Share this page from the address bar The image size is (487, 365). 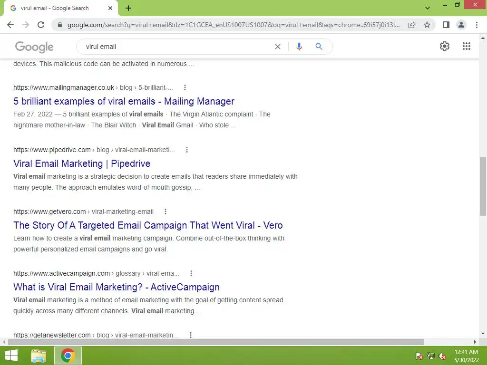pos(412,25)
